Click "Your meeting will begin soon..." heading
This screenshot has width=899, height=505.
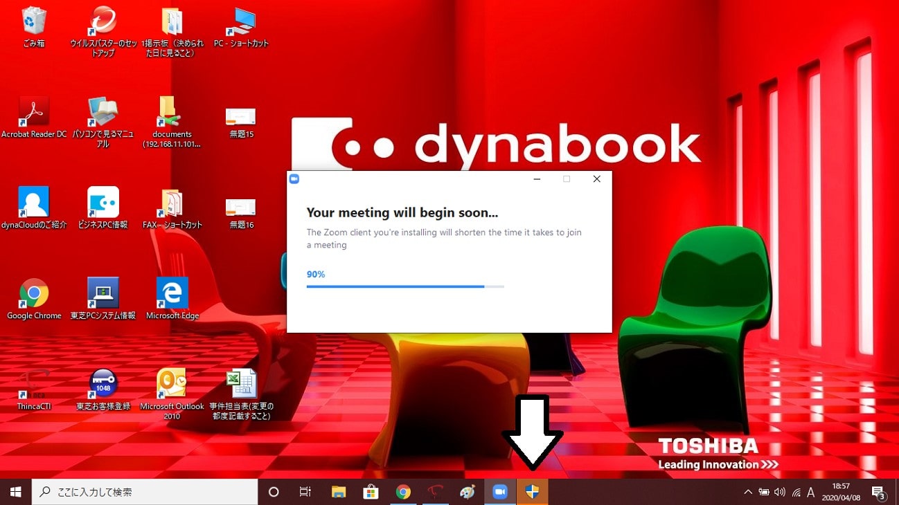[402, 213]
